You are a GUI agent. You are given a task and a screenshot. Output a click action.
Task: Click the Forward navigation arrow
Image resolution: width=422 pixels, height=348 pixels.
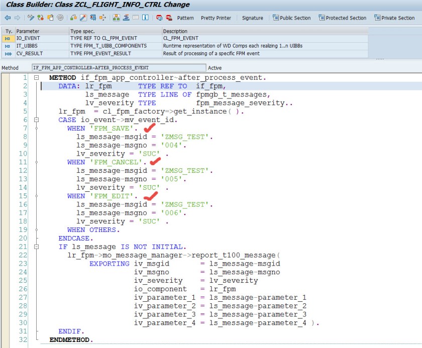[x=17, y=18]
